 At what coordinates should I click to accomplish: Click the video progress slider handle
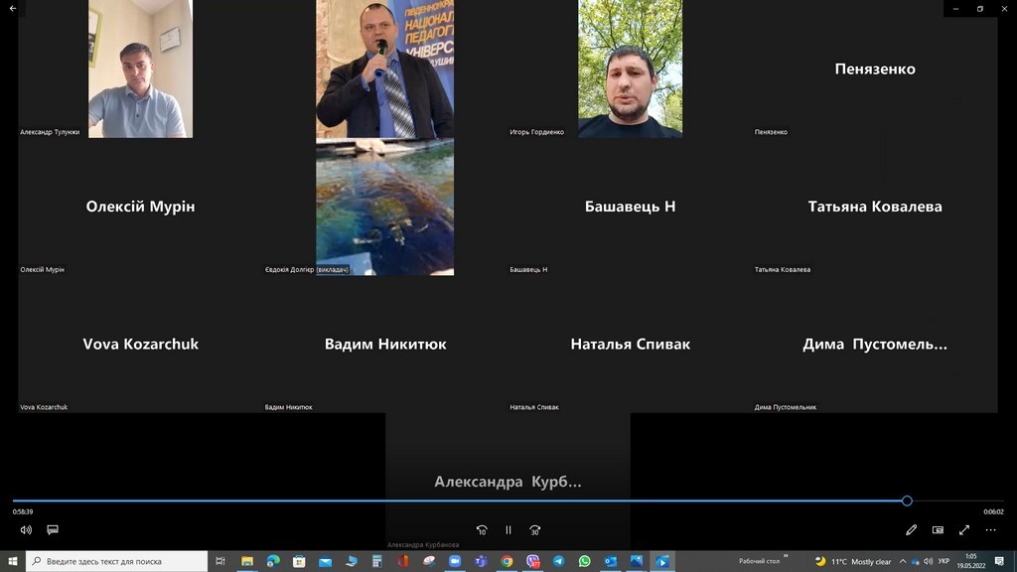coord(907,500)
